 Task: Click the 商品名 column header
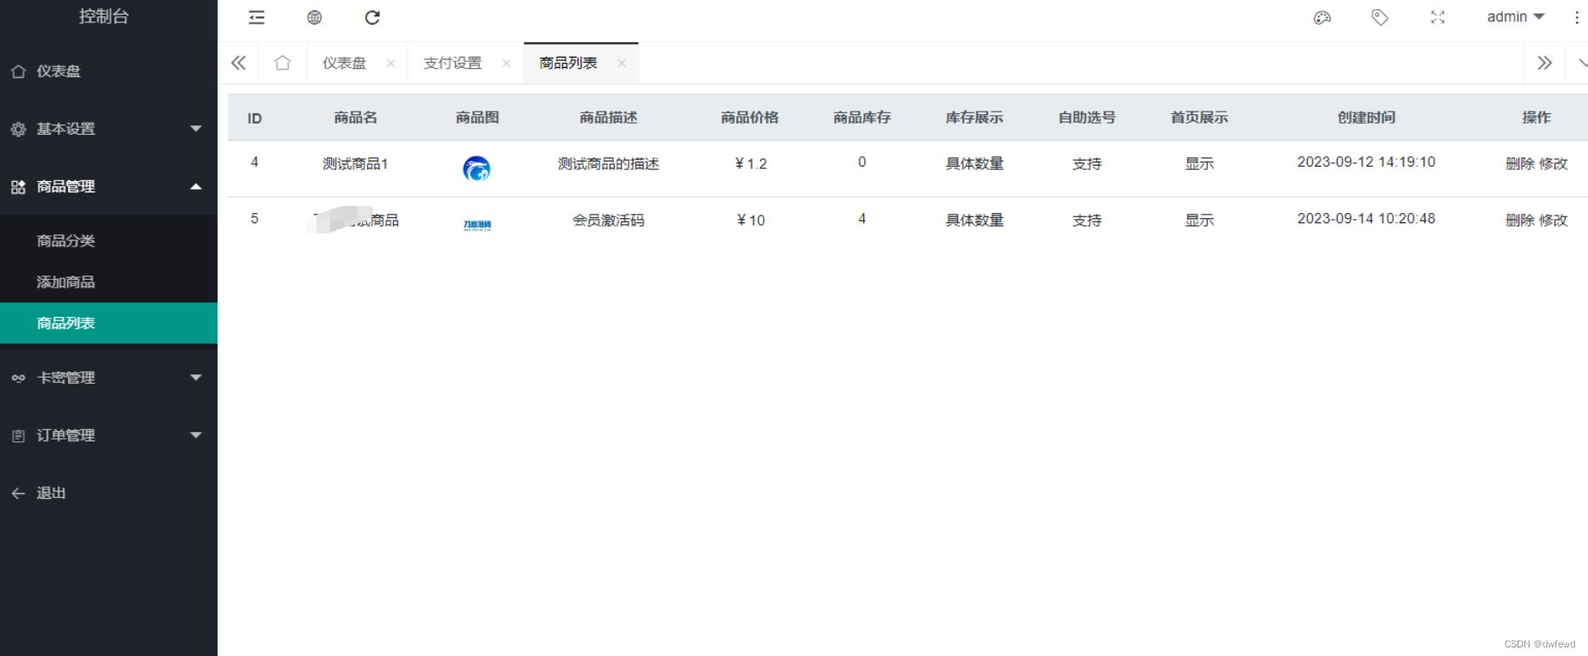click(355, 118)
